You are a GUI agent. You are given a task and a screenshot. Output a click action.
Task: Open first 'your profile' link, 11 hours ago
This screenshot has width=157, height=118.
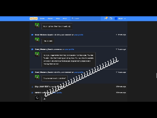pos(78,35)
